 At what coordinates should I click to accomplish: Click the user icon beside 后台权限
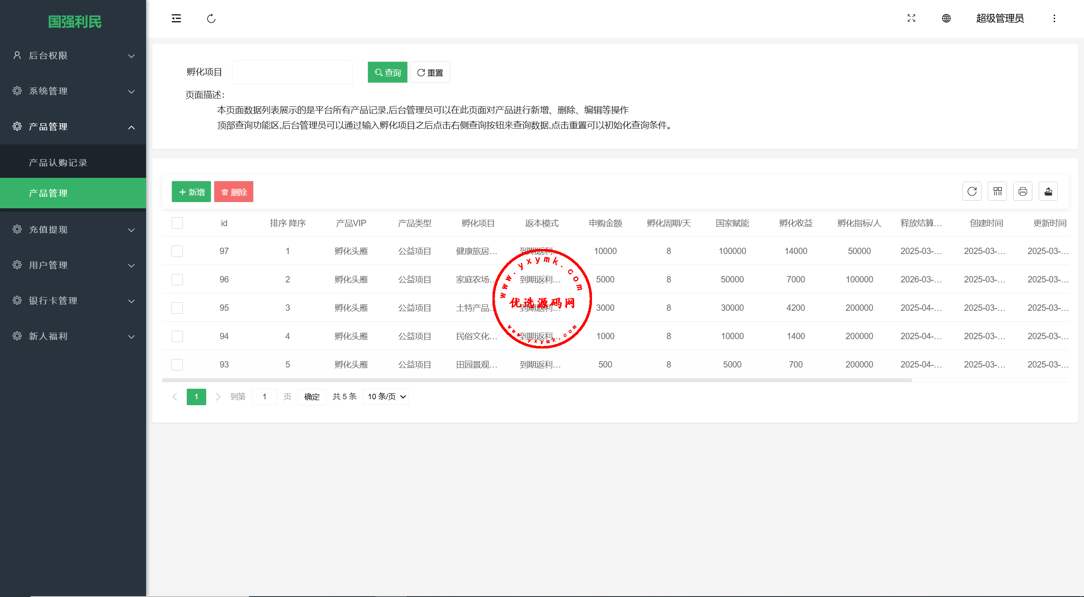pyautogui.click(x=17, y=55)
